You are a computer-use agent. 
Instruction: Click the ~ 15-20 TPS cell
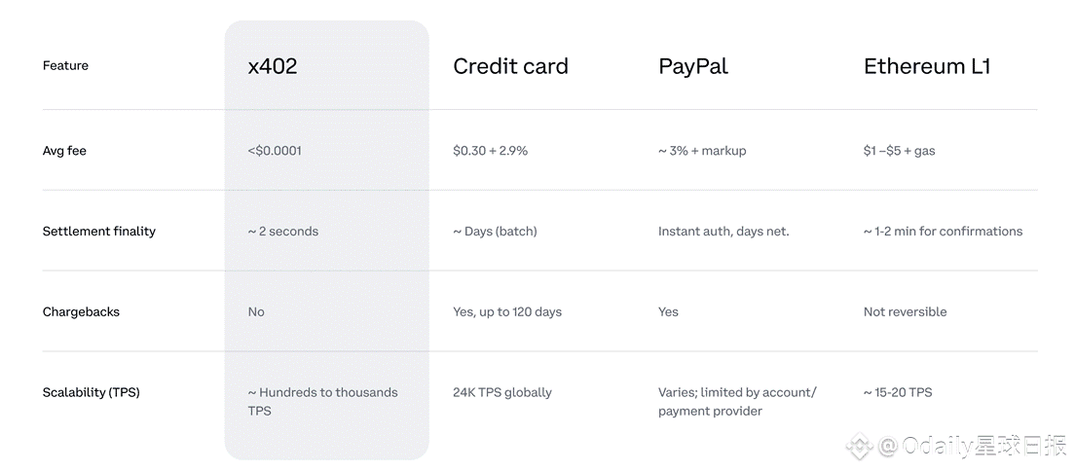(898, 393)
